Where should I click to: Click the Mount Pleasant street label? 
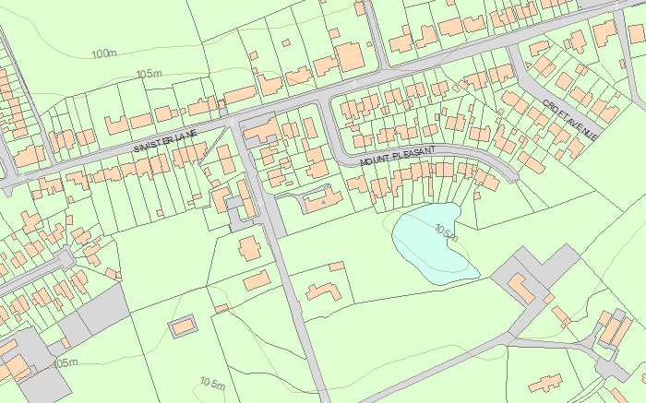(x=398, y=156)
